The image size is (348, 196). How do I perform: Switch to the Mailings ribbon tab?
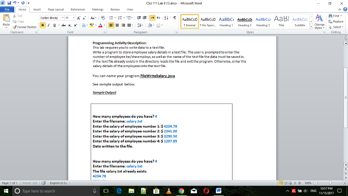[x=98, y=10]
